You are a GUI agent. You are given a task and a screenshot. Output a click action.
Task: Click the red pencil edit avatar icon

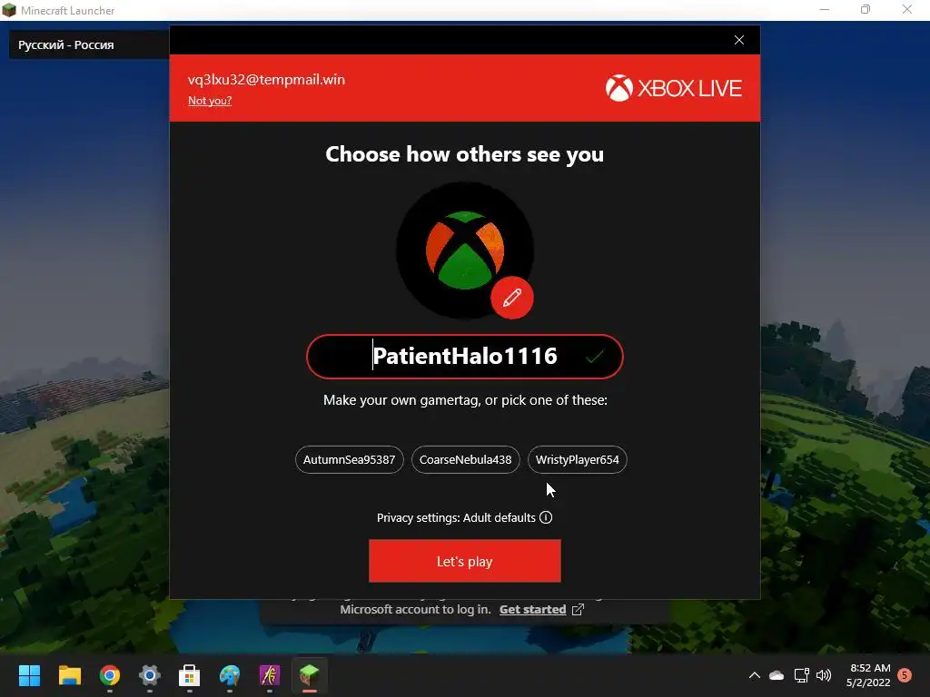tap(512, 298)
